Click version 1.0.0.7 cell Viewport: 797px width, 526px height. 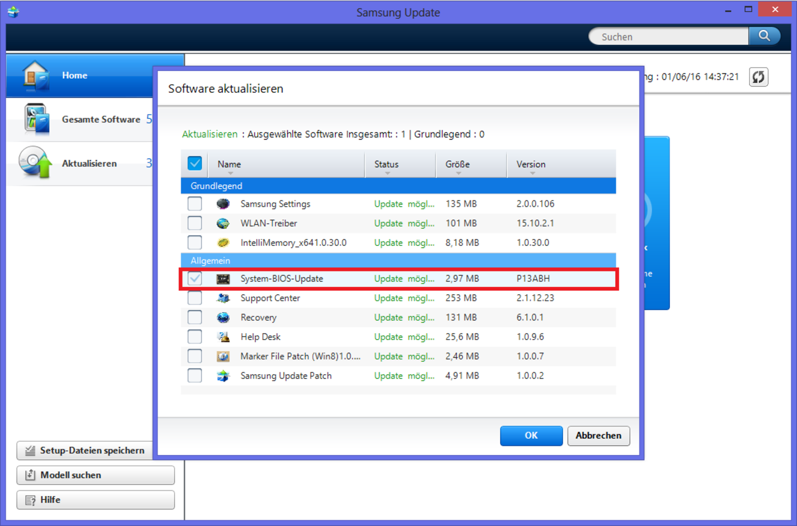click(530, 356)
